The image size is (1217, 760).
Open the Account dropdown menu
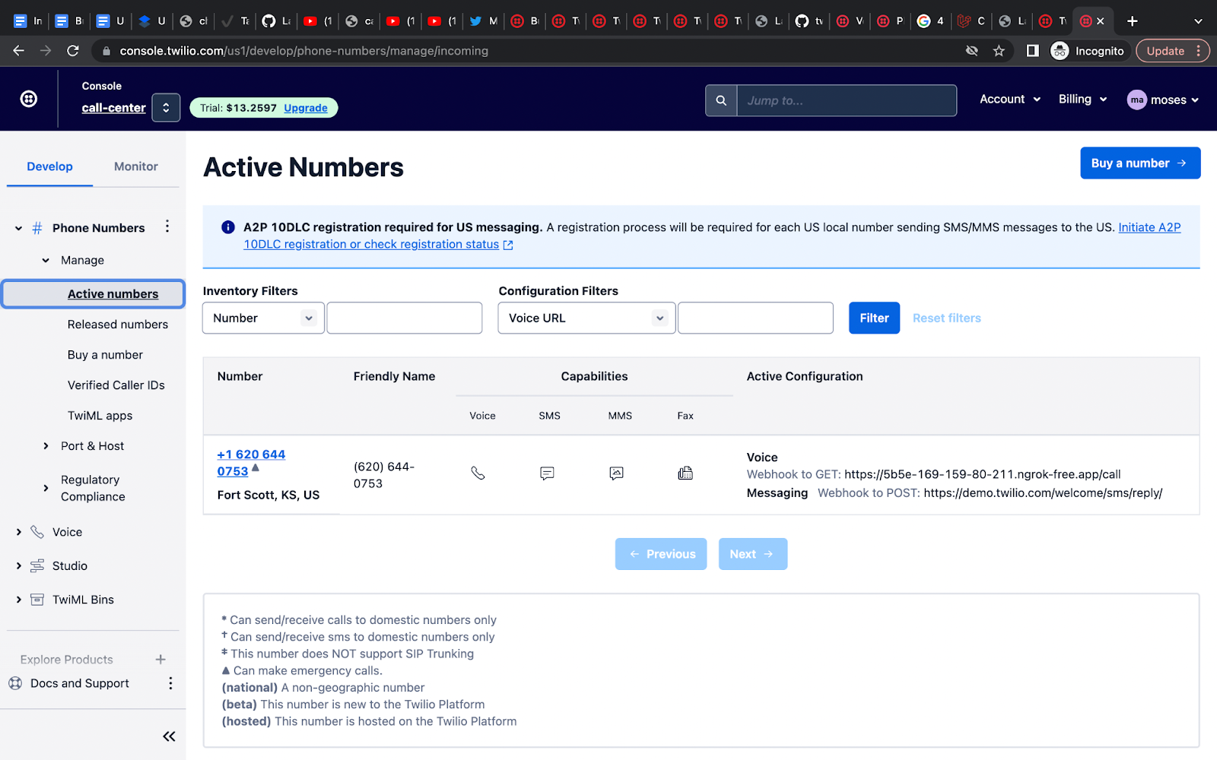tap(1010, 99)
